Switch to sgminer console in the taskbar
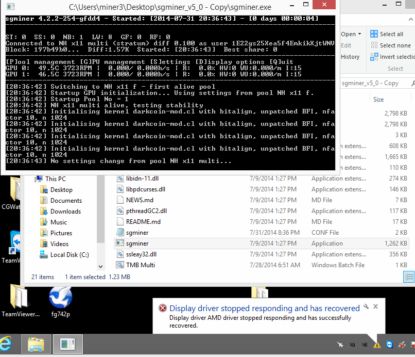Viewport: 415px width, 357px height. 68,344
